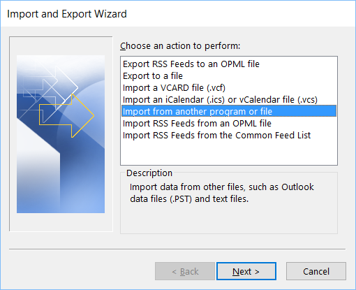Click the Description group label
356x290 pixels.
pos(149,173)
